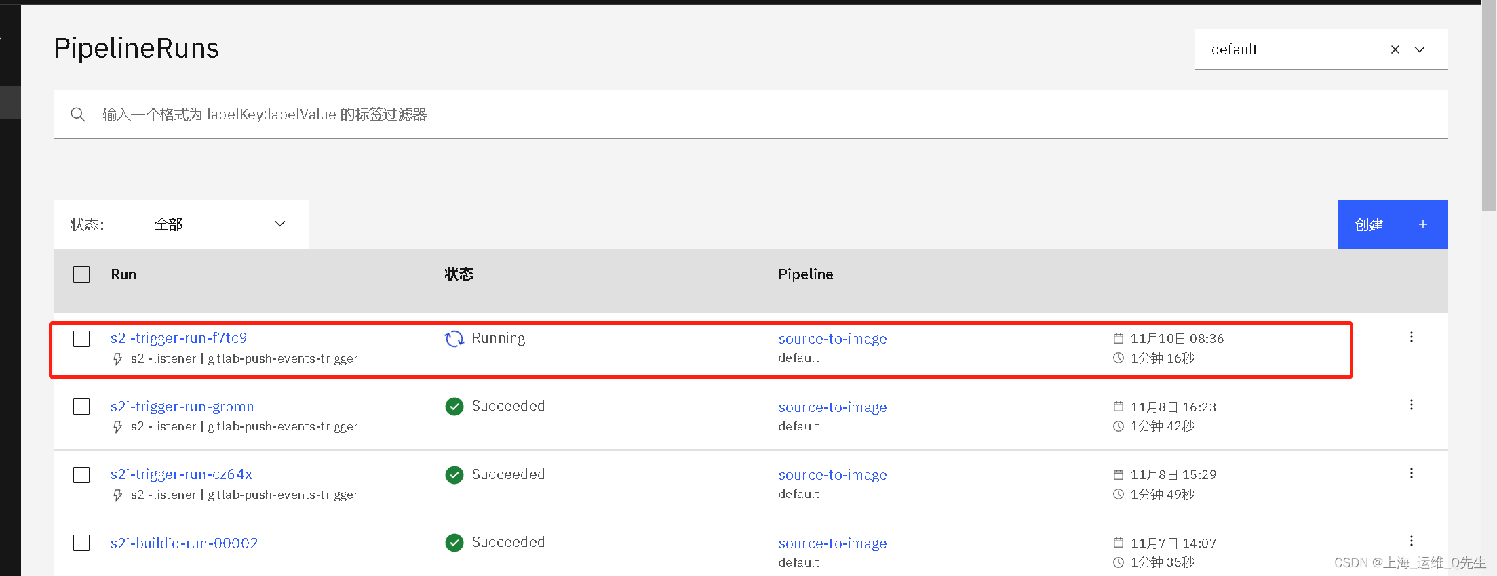1497x576 pixels.
Task: Click the clock icon next to 1分钟 49秒
Action: tap(1119, 494)
